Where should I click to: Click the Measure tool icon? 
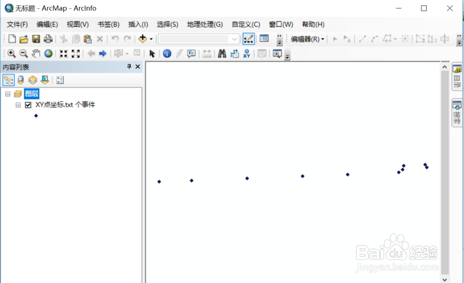click(207, 53)
